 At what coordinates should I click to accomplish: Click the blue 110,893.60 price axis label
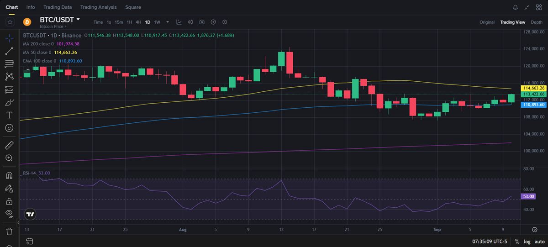(x=533, y=105)
